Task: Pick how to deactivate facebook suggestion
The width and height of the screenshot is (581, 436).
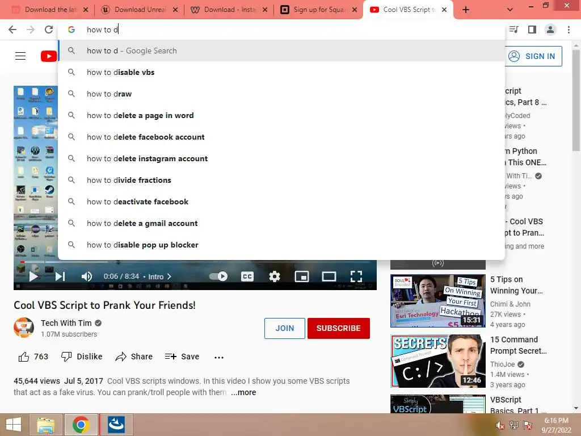Action: click(281, 202)
